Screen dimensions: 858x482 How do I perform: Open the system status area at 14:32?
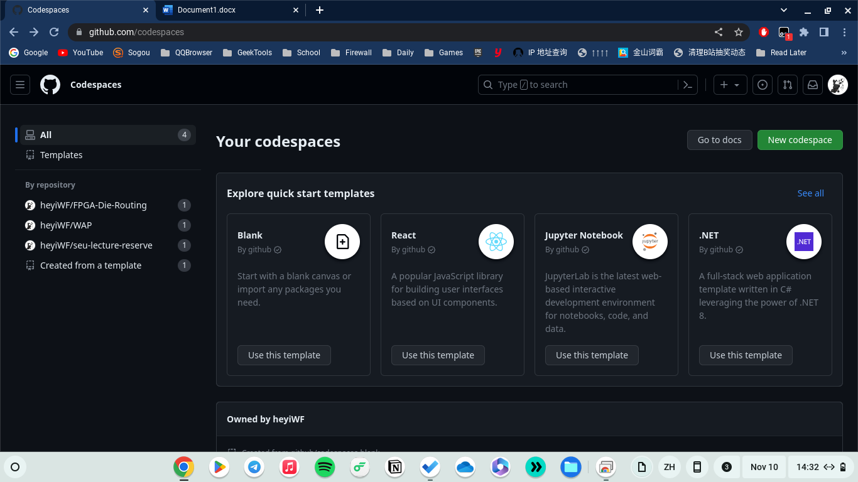(820, 467)
